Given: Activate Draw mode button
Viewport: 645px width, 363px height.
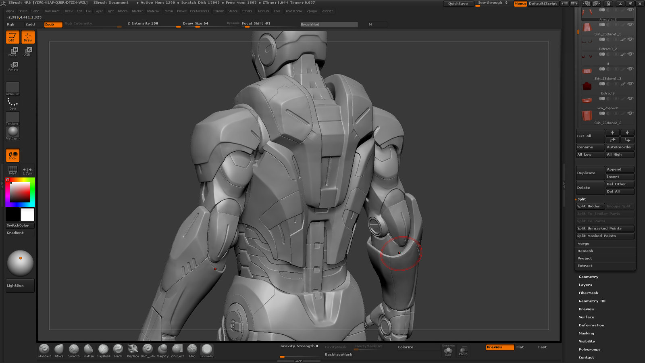Looking at the screenshot, I should tap(28, 37).
